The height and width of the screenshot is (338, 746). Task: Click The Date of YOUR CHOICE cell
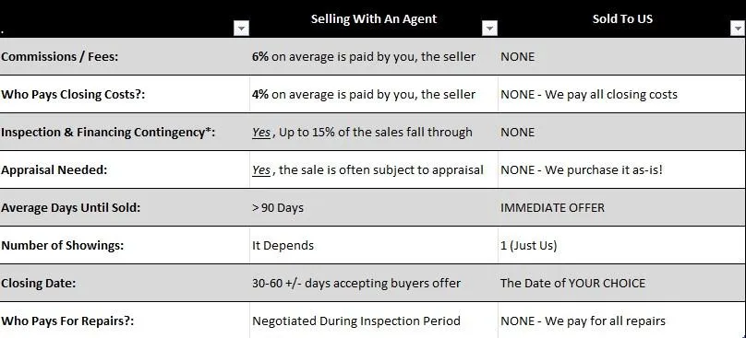pos(622,283)
